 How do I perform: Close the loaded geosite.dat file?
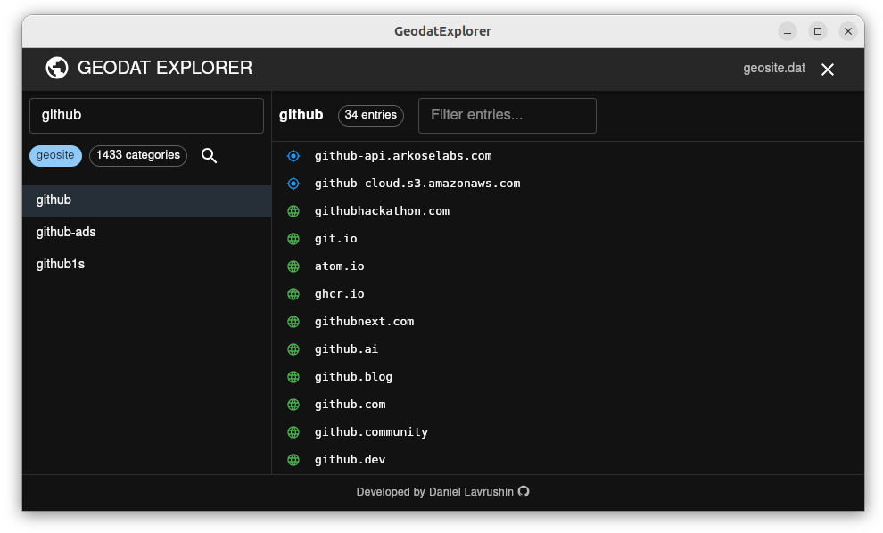pyautogui.click(x=827, y=70)
